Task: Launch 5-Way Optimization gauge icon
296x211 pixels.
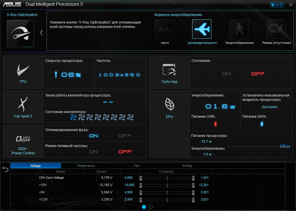Action: (20, 33)
